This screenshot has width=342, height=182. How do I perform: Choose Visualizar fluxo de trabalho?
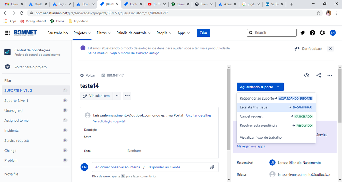tap(276, 137)
